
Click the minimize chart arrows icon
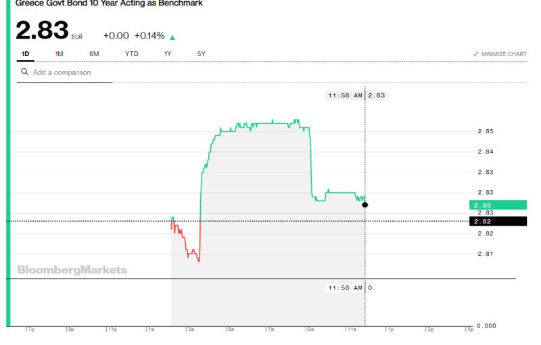[476, 54]
